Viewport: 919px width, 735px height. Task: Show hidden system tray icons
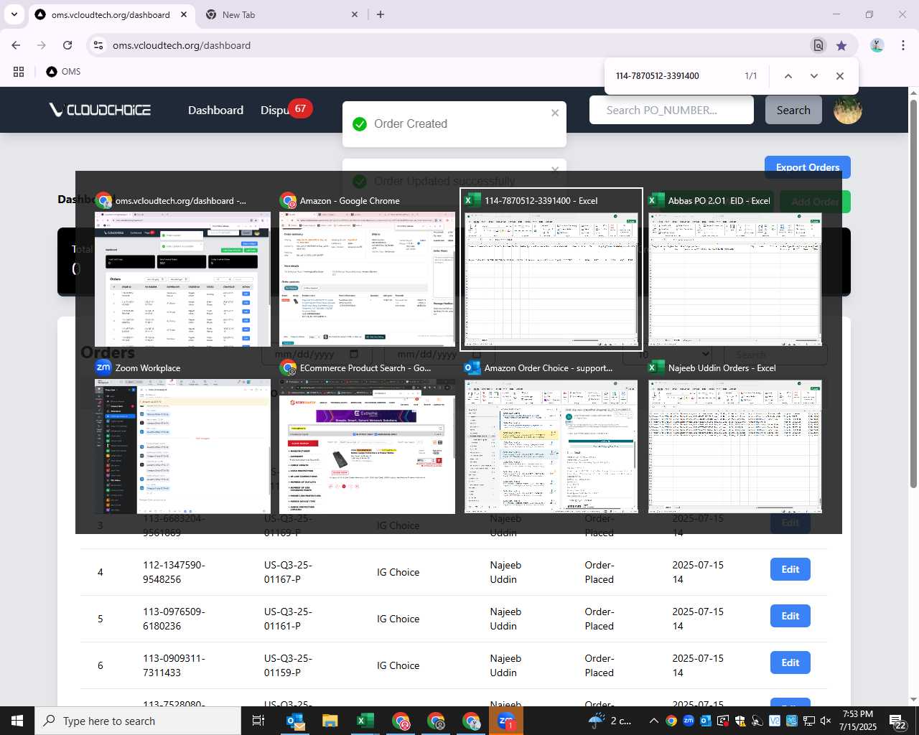[653, 721]
